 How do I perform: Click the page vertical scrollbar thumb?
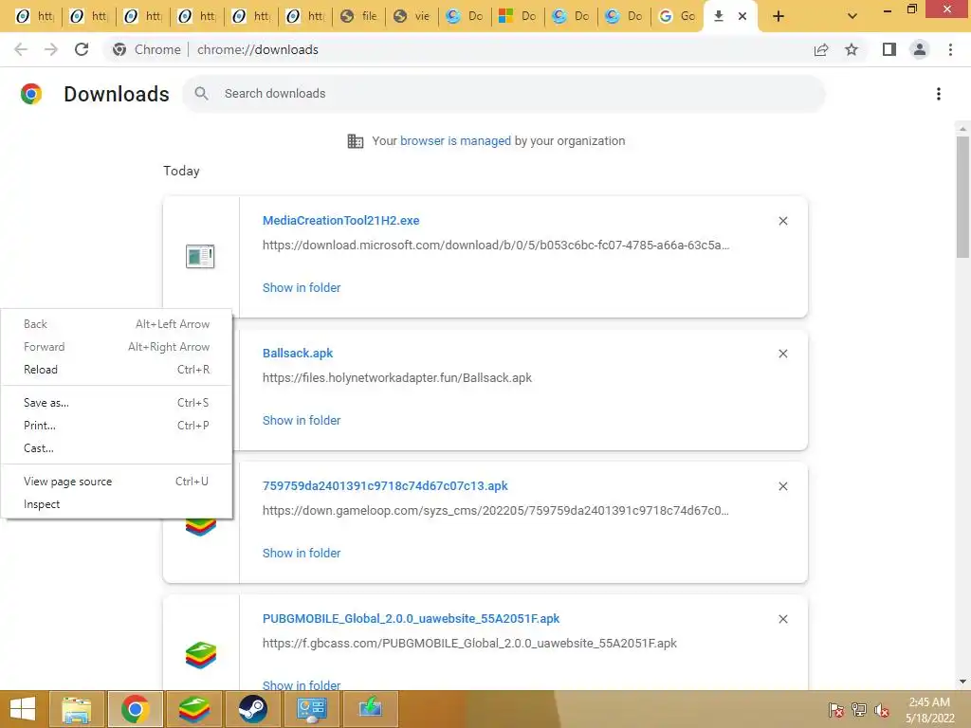pos(962,197)
